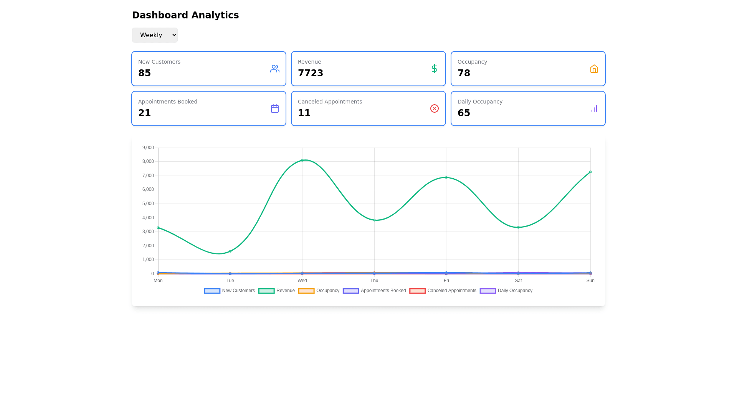This screenshot has width=737, height=414.
Task: Click the house icon in Occupancy card
Action: click(x=594, y=69)
